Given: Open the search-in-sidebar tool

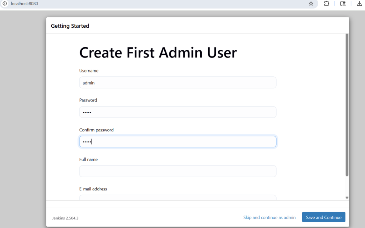Looking at the screenshot, I should pyautogui.click(x=343, y=4).
